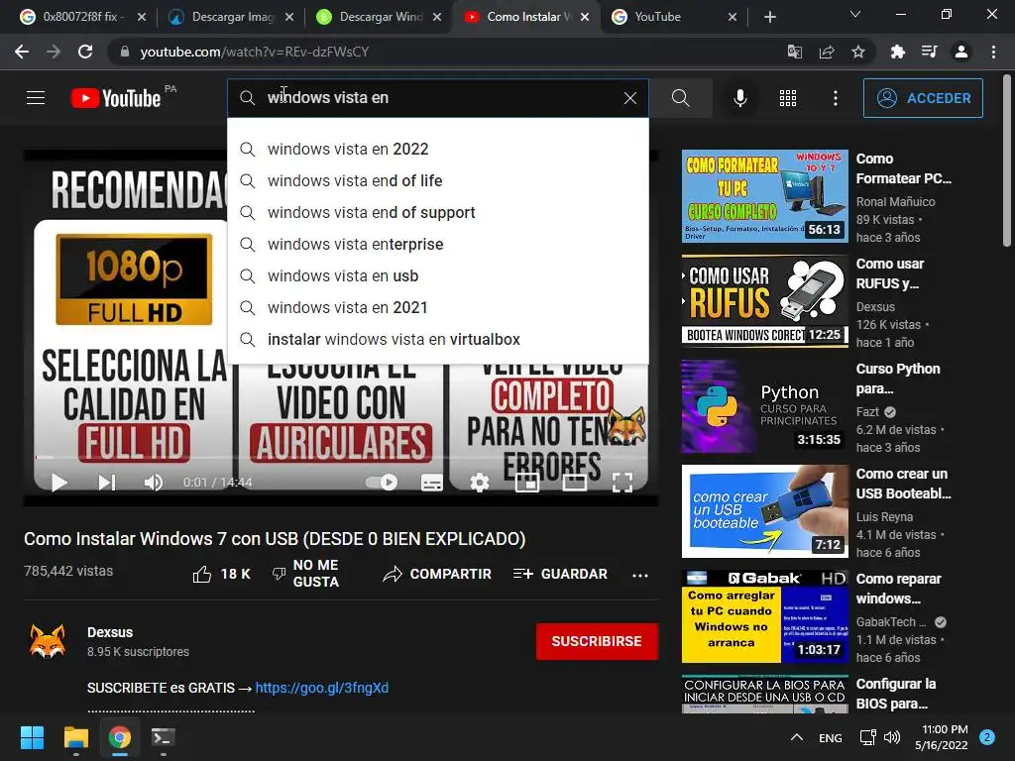Open File Explorer from taskbar
Viewport: 1015px width, 761px height.
[75, 737]
